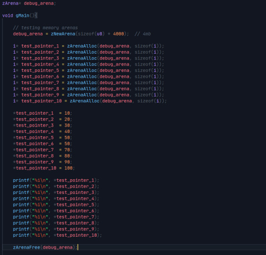Click the printf line for test_pointer_1

(x=56, y=180)
